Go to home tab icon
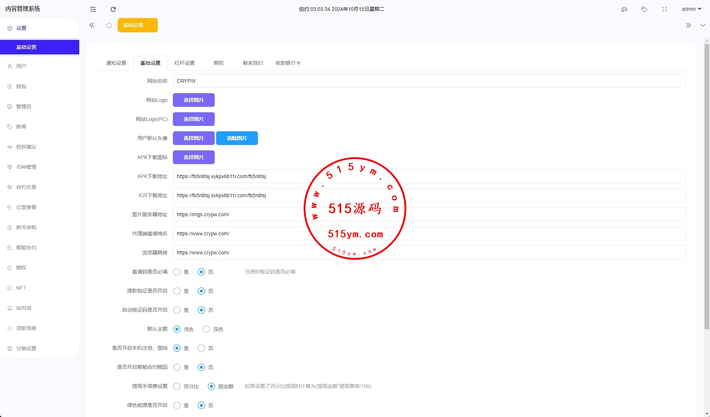710x417 pixels. point(109,25)
